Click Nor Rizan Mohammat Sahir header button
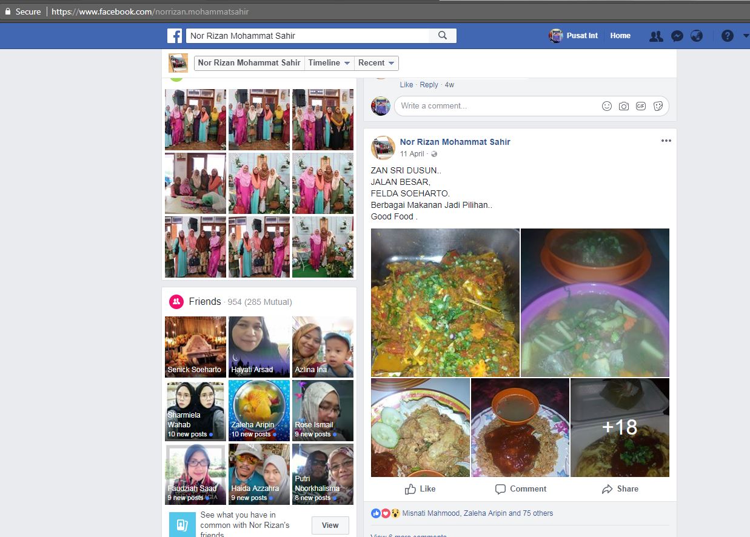Screen dimensions: 750x537 click(x=249, y=63)
